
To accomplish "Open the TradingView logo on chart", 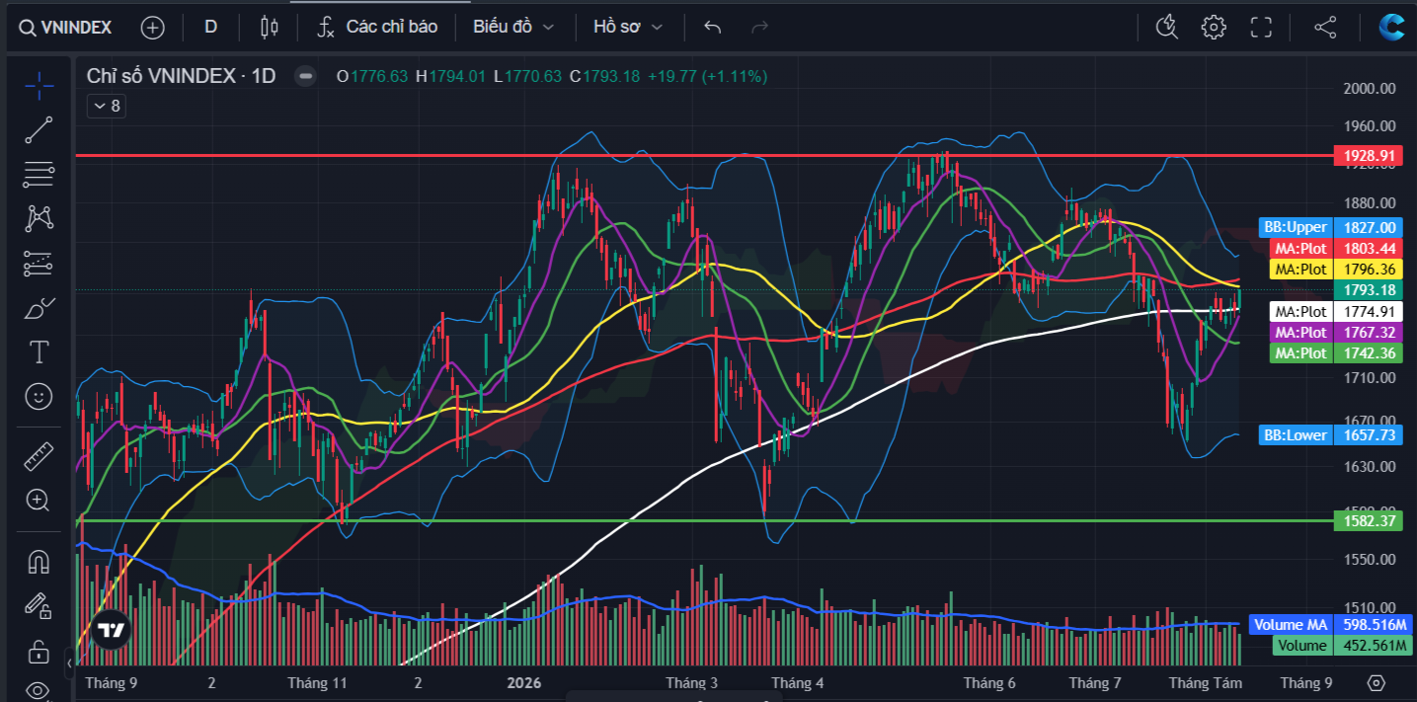I will (113, 630).
